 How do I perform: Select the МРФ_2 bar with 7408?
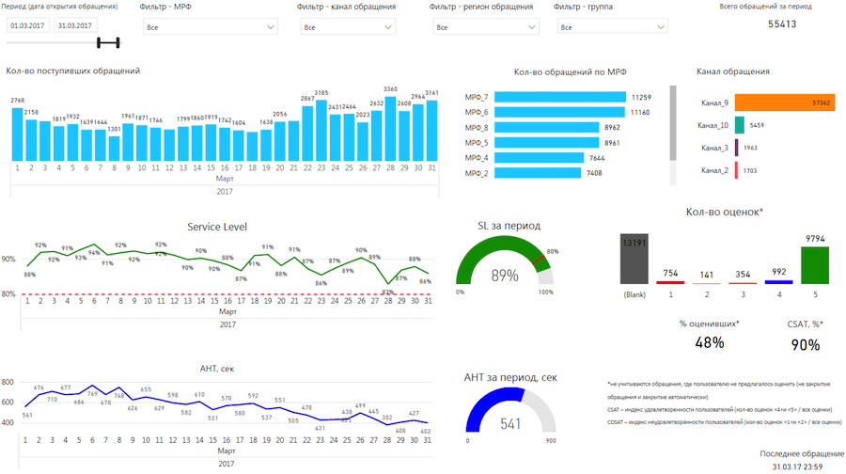538,173
